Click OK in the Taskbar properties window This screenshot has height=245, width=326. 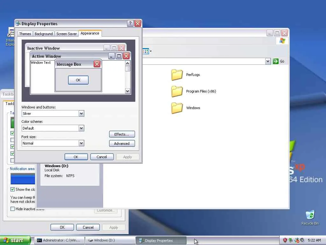click(x=62, y=227)
